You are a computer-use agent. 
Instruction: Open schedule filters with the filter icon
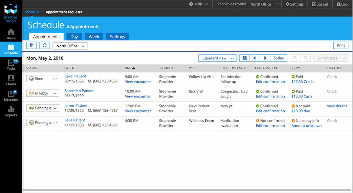[x=31, y=45]
